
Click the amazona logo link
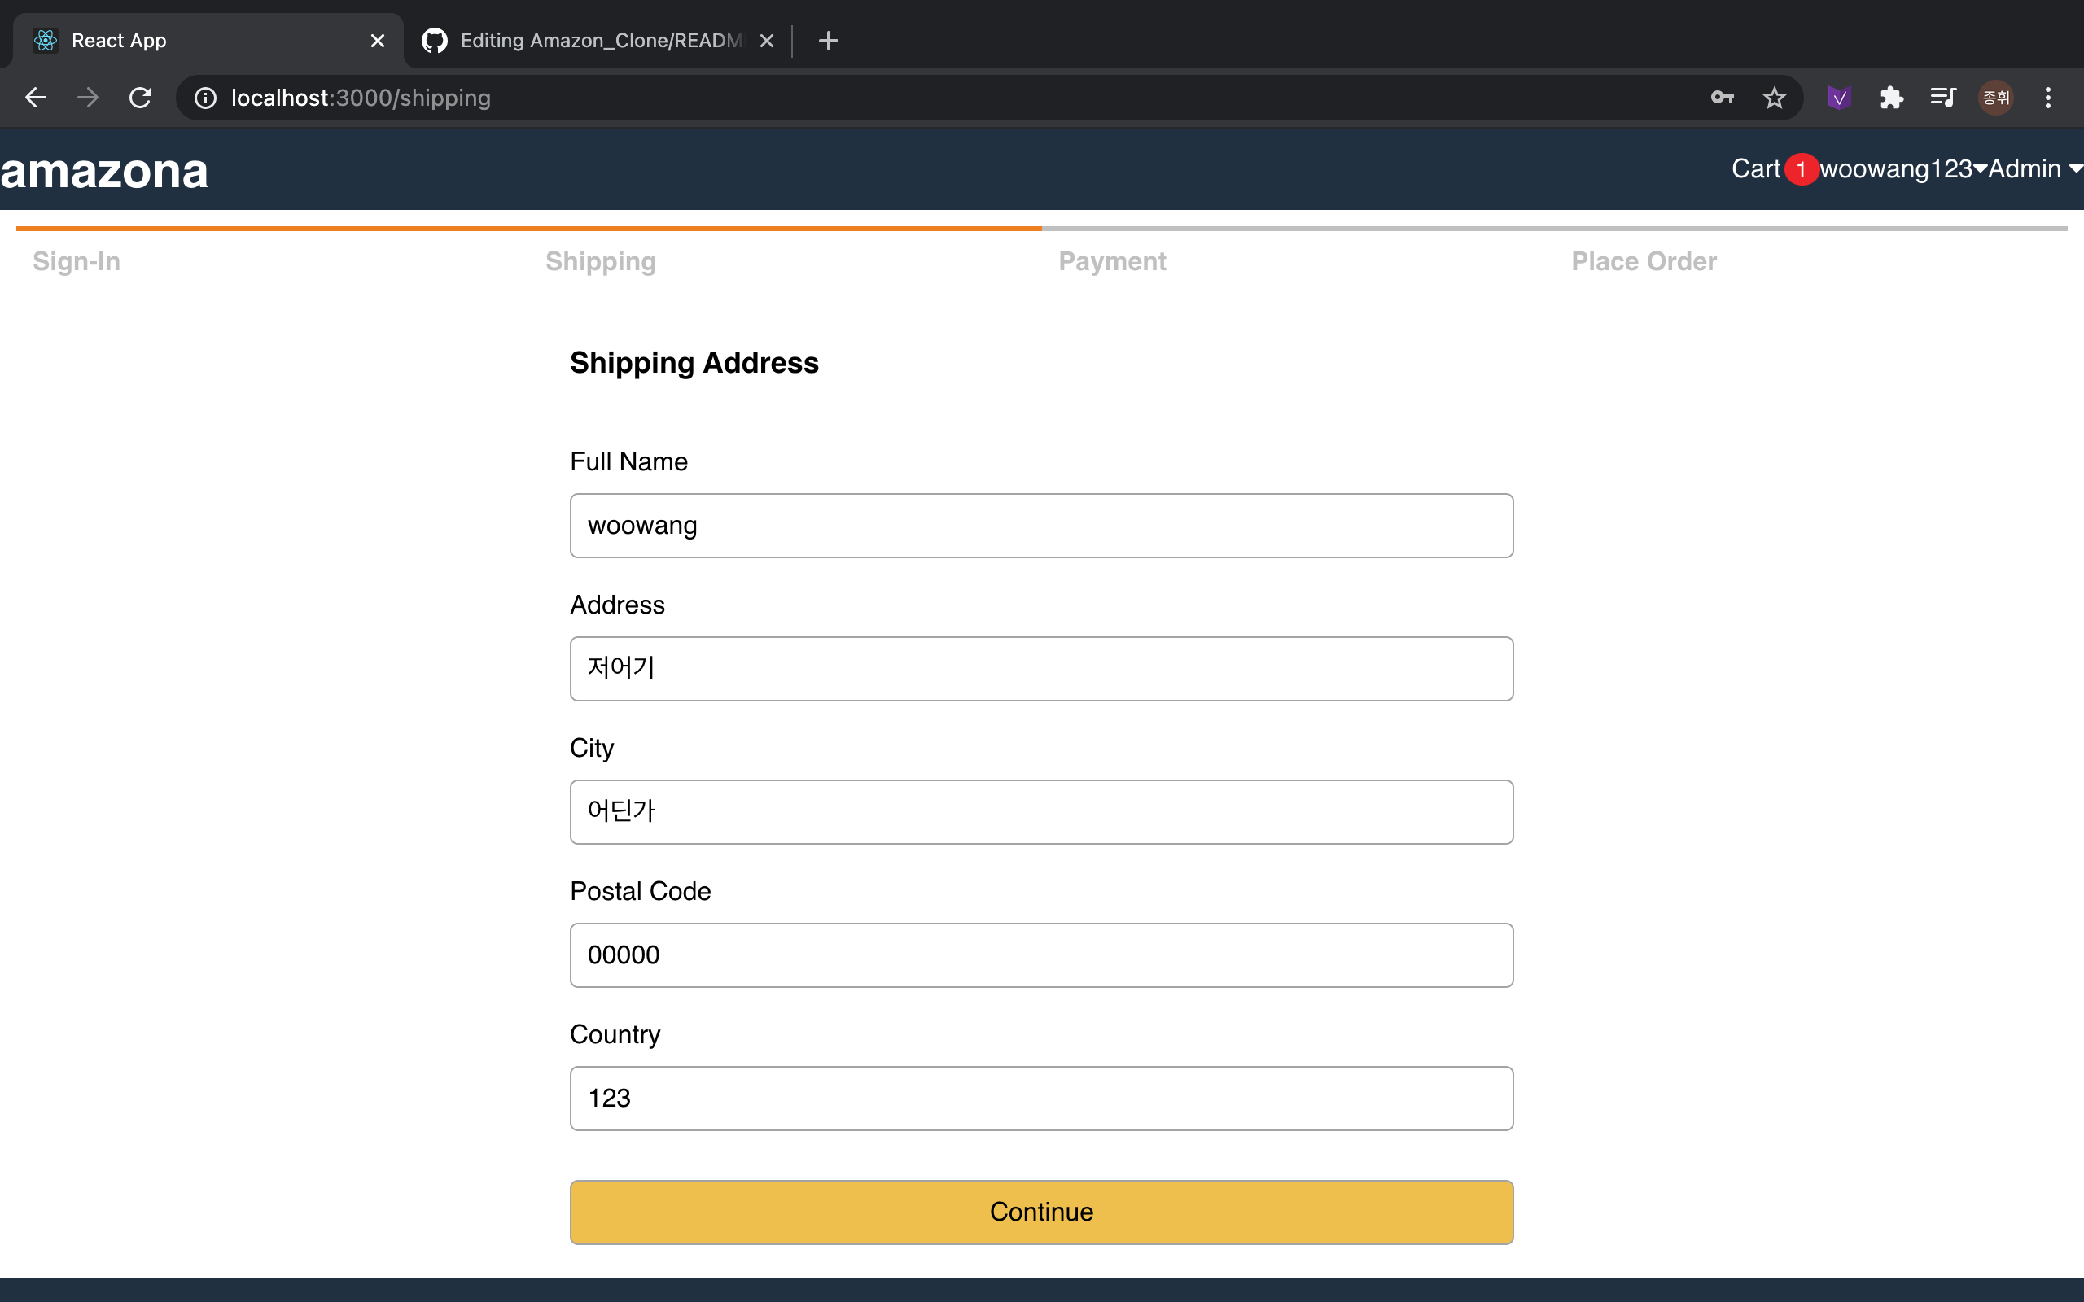[104, 171]
